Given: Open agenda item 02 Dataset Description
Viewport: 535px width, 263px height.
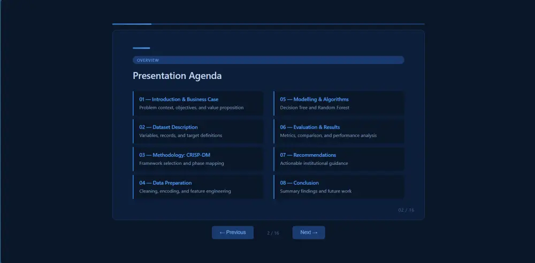Looking at the screenshot, I should [198, 131].
